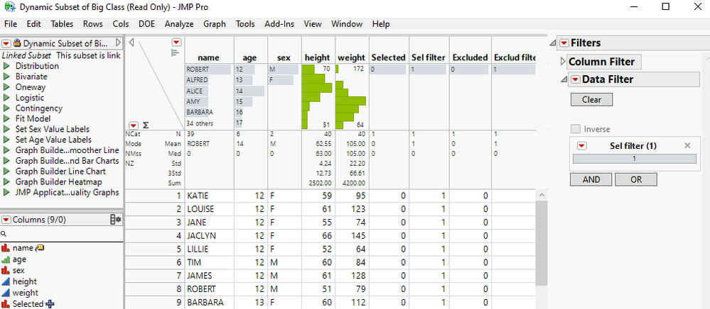The image size is (710, 309).
Task: Run the Contingency script green arrow
Action: (x=7, y=108)
